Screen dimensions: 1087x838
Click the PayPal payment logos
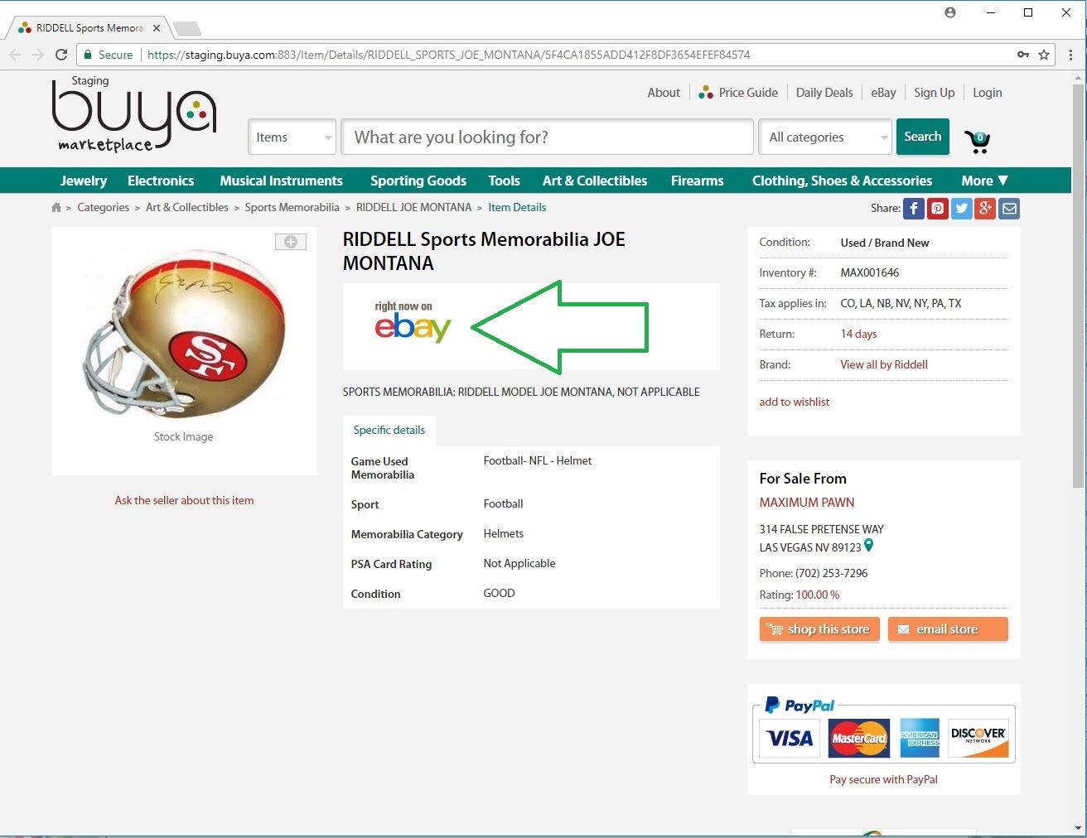point(883,730)
